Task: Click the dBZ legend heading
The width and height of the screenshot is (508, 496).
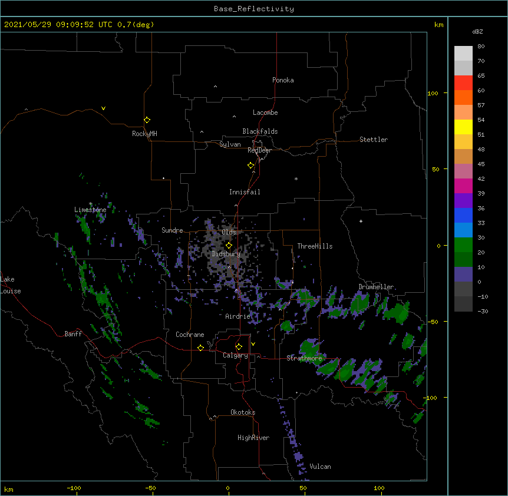Action: tap(477, 31)
